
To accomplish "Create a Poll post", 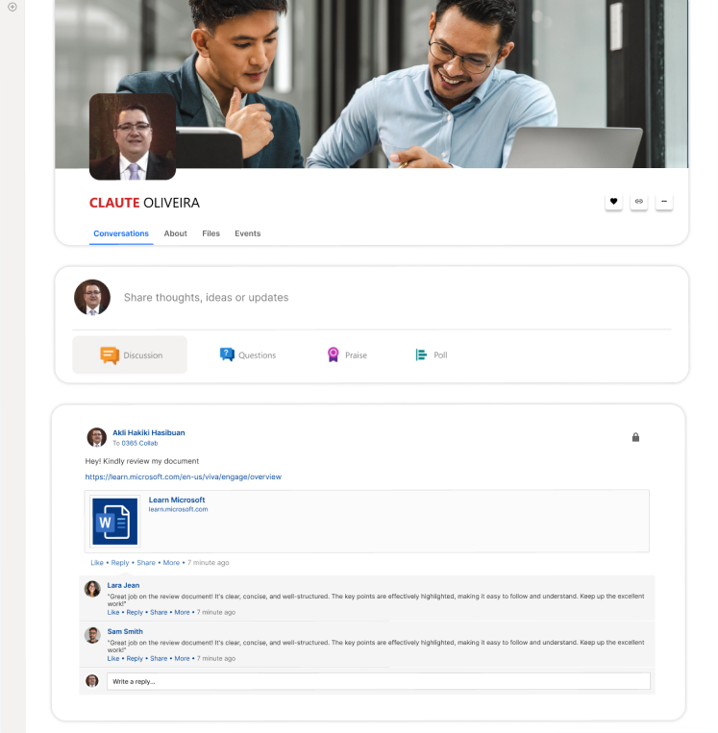I will click(432, 355).
